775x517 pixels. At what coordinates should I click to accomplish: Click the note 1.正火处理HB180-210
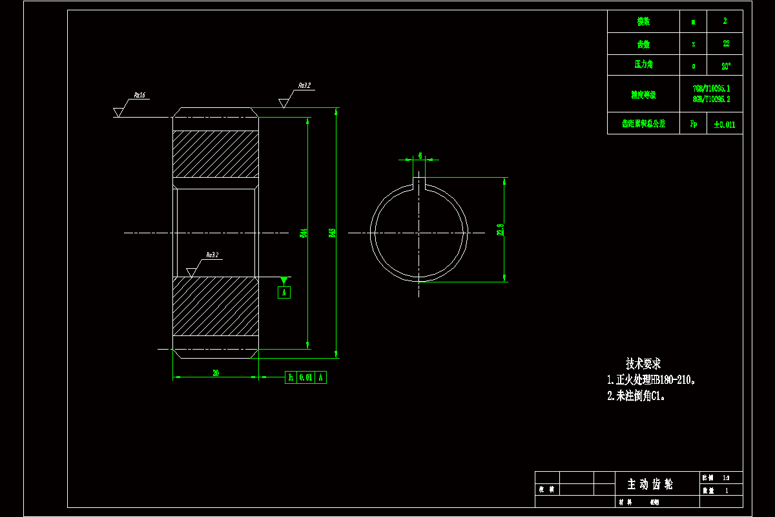coord(651,380)
